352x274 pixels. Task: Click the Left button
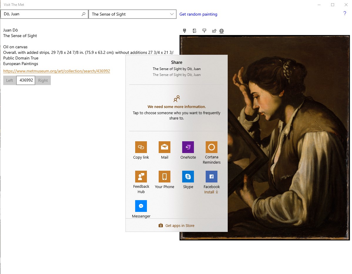[10, 80]
